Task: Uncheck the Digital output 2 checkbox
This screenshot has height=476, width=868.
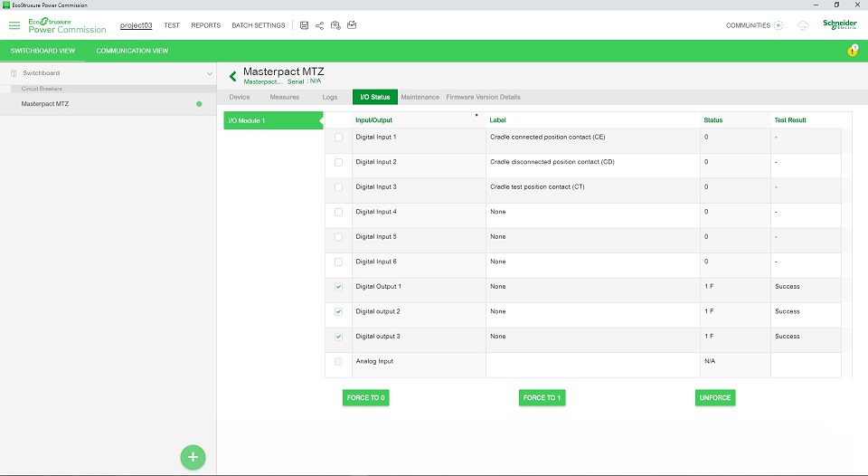Action: pyautogui.click(x=339, y=312)
